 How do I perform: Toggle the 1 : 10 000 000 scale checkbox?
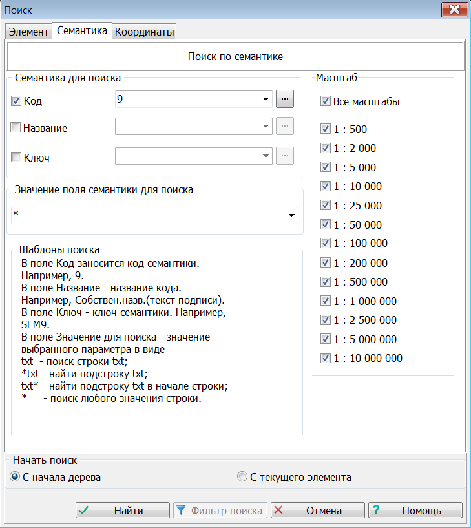[326, 358]
